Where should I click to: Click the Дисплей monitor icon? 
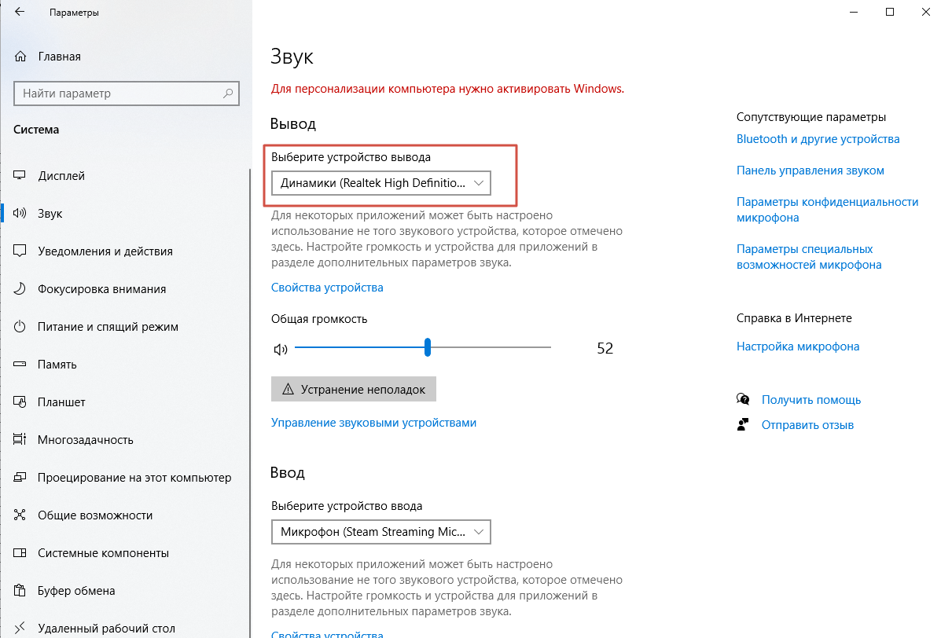pyautogui.click(x=21, y=176)
